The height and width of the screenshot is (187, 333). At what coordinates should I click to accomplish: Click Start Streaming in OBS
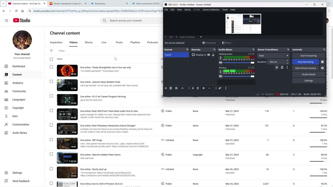309,56
